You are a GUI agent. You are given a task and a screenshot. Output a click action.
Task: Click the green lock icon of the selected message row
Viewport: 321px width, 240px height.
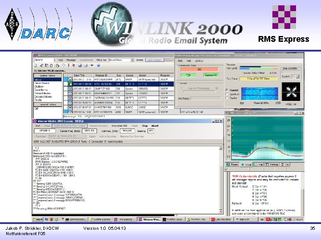pos(70,84)
